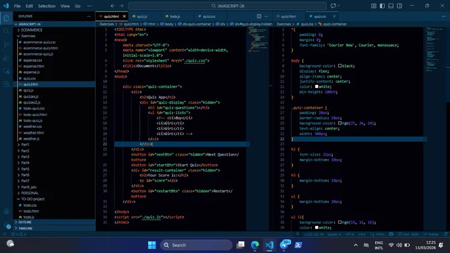This screenshot has height=253, width=450.
Task: Open the Selection menu
Action: pos(46,6)
